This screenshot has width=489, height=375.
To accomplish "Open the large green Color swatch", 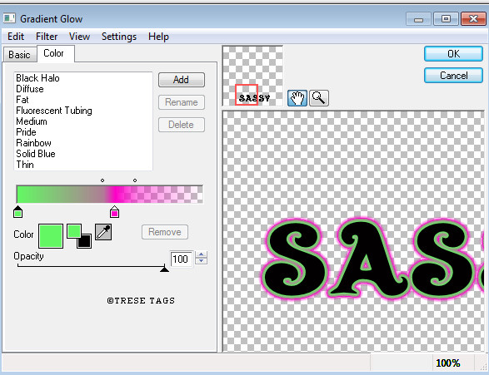I will coord(51,236).
